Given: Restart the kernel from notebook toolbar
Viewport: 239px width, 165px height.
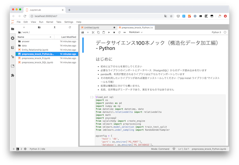Looking at the screenshot, I should (119, 32).
